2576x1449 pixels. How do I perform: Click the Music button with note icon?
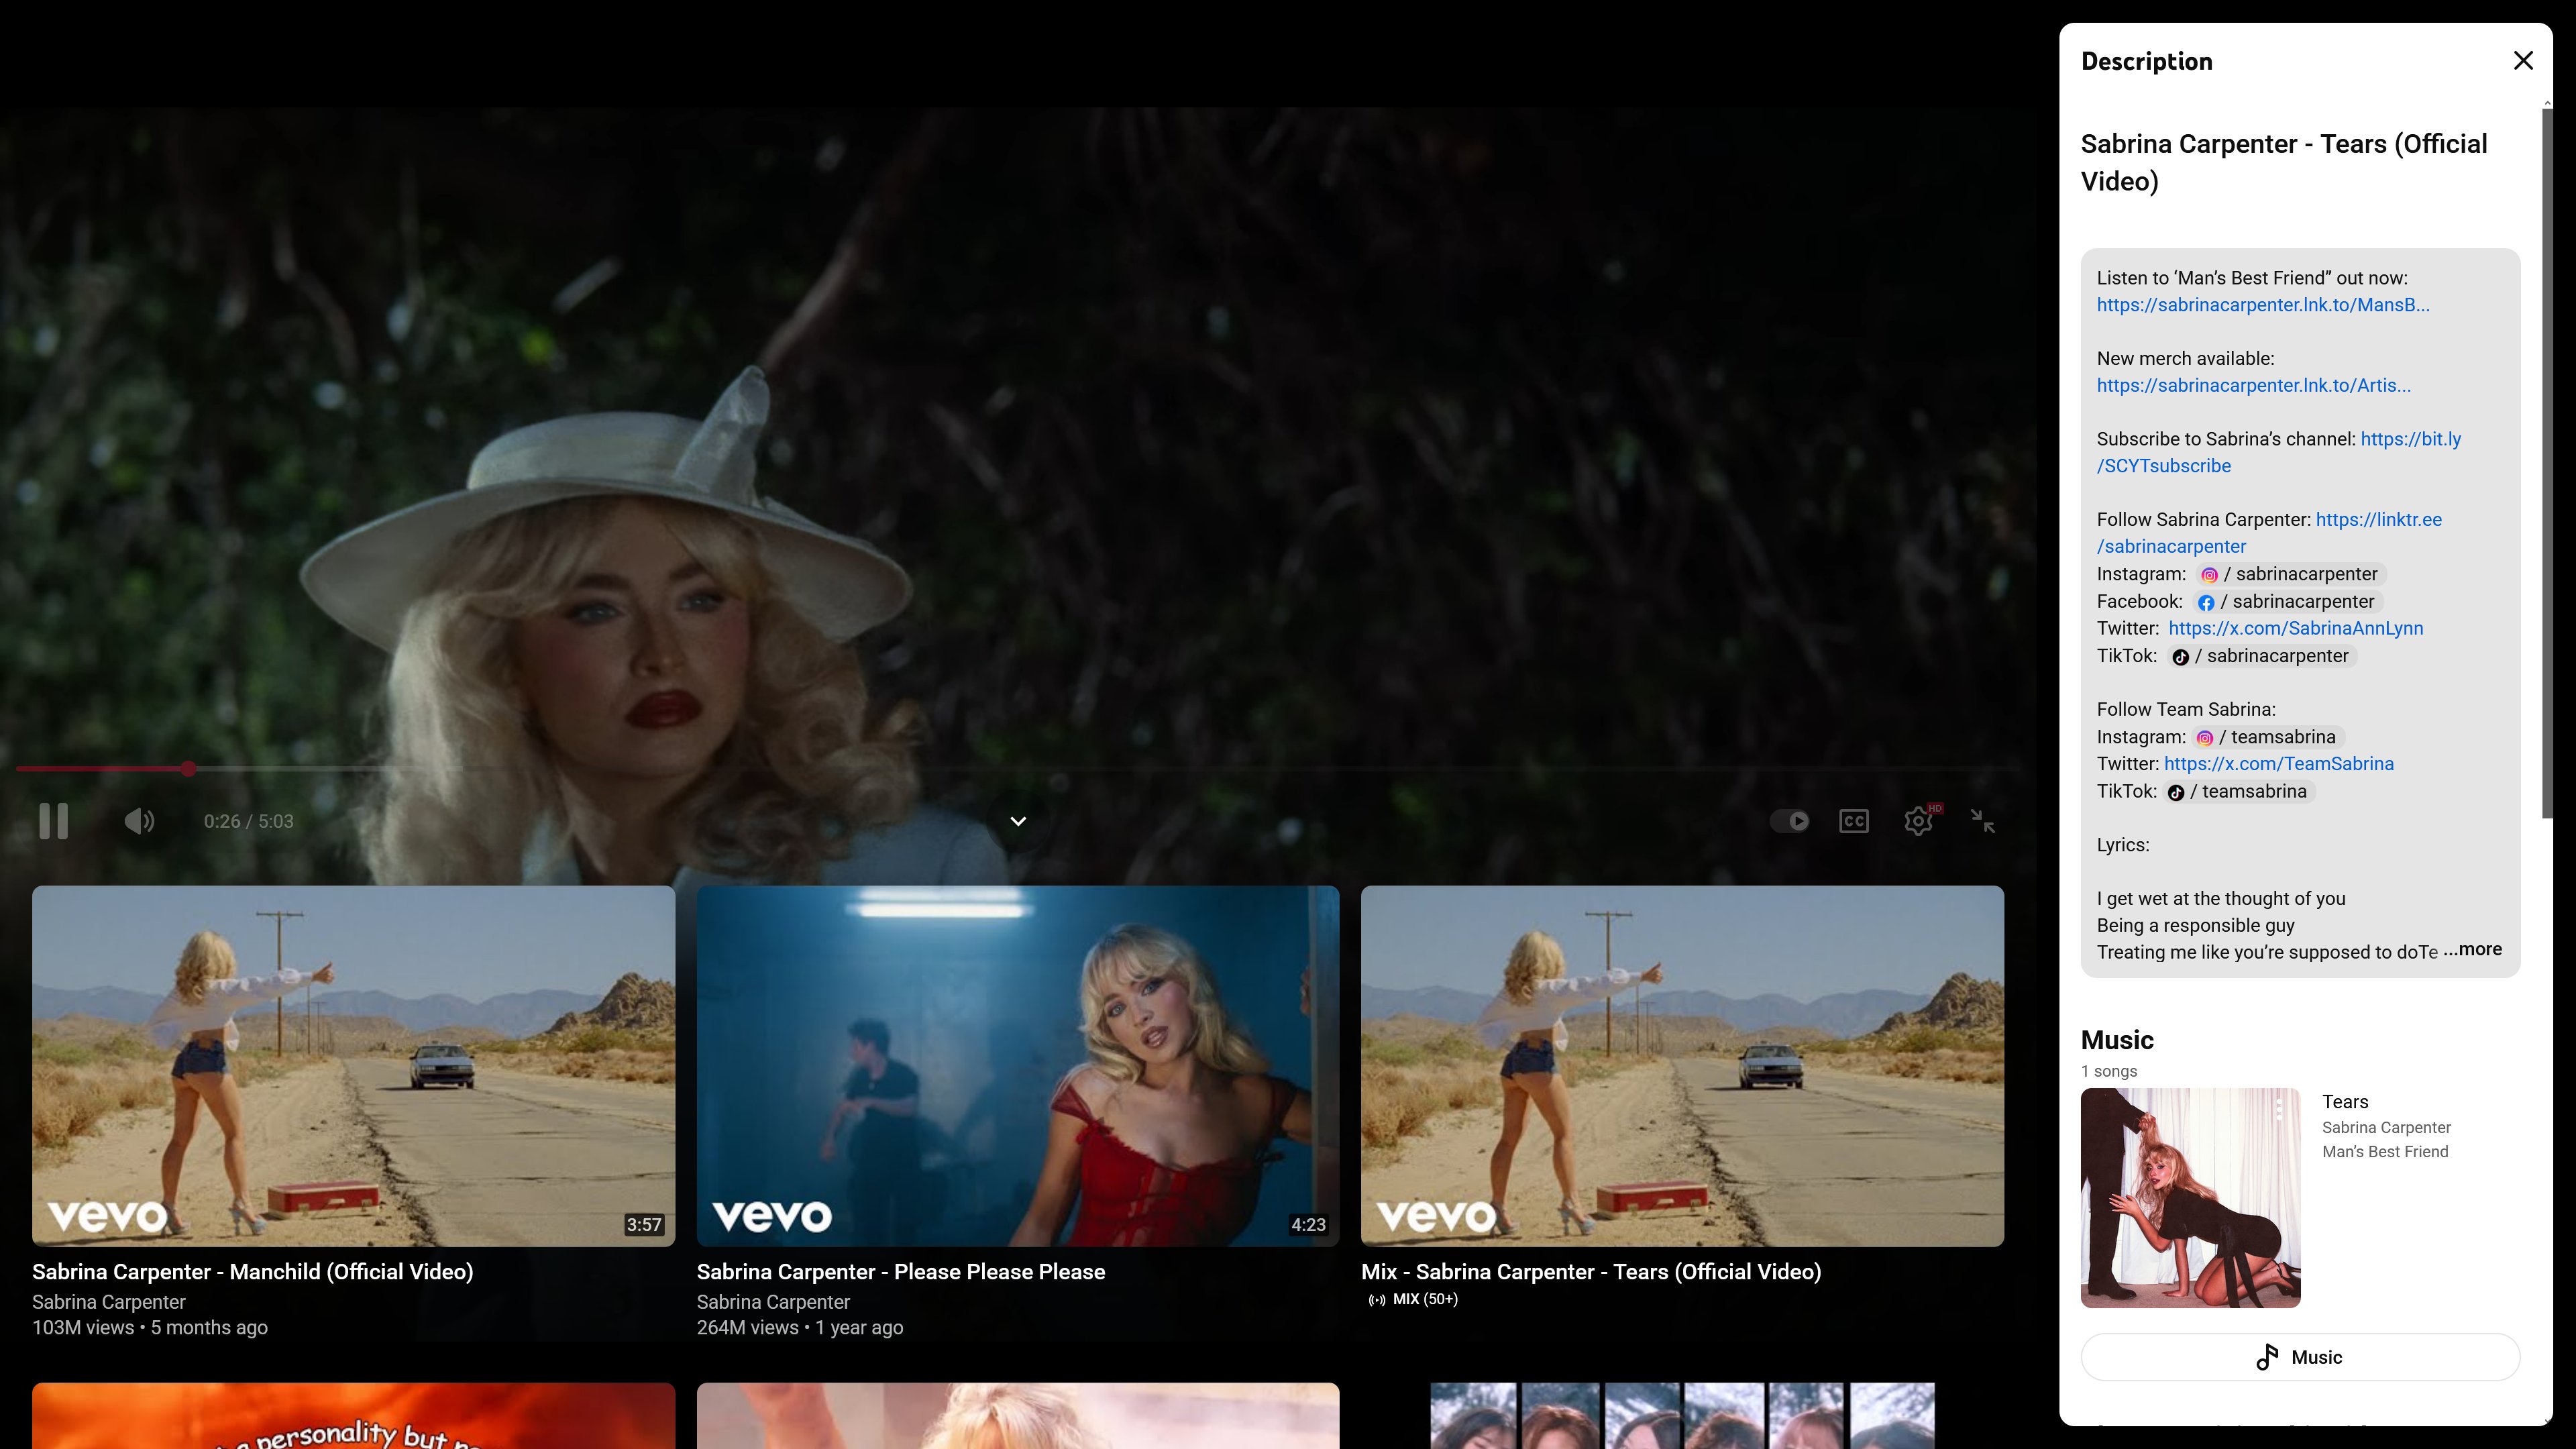pyautogui.click(x=2299, y=1357)
